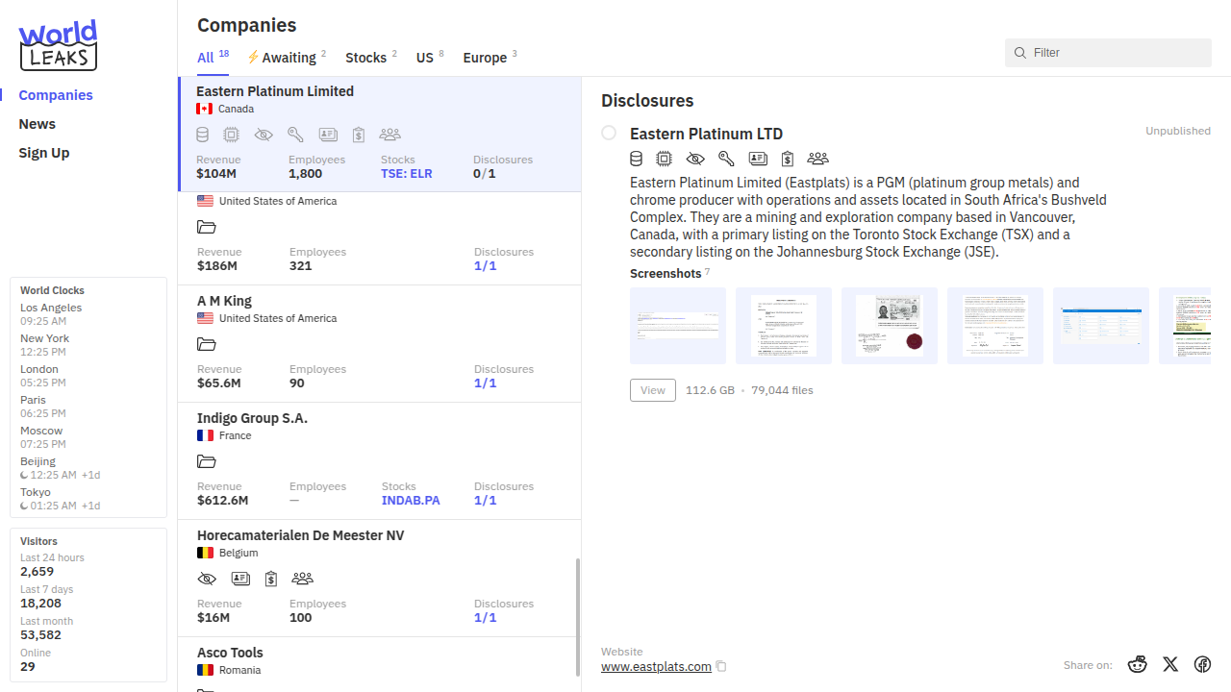1231x692 pixels.
Task: Open Horecamaterialen De Meester 1/1 disclosures link
Action: coord(486,618)
